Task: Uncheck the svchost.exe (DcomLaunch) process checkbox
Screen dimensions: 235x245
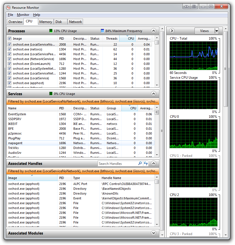Action: (10, 64)
